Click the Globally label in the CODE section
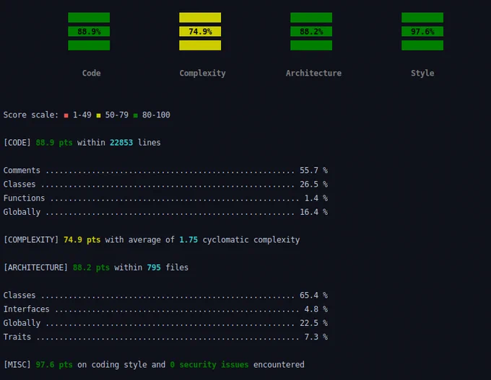The width and height of the screenshot is (491, 380). click(x=22, y=212)
